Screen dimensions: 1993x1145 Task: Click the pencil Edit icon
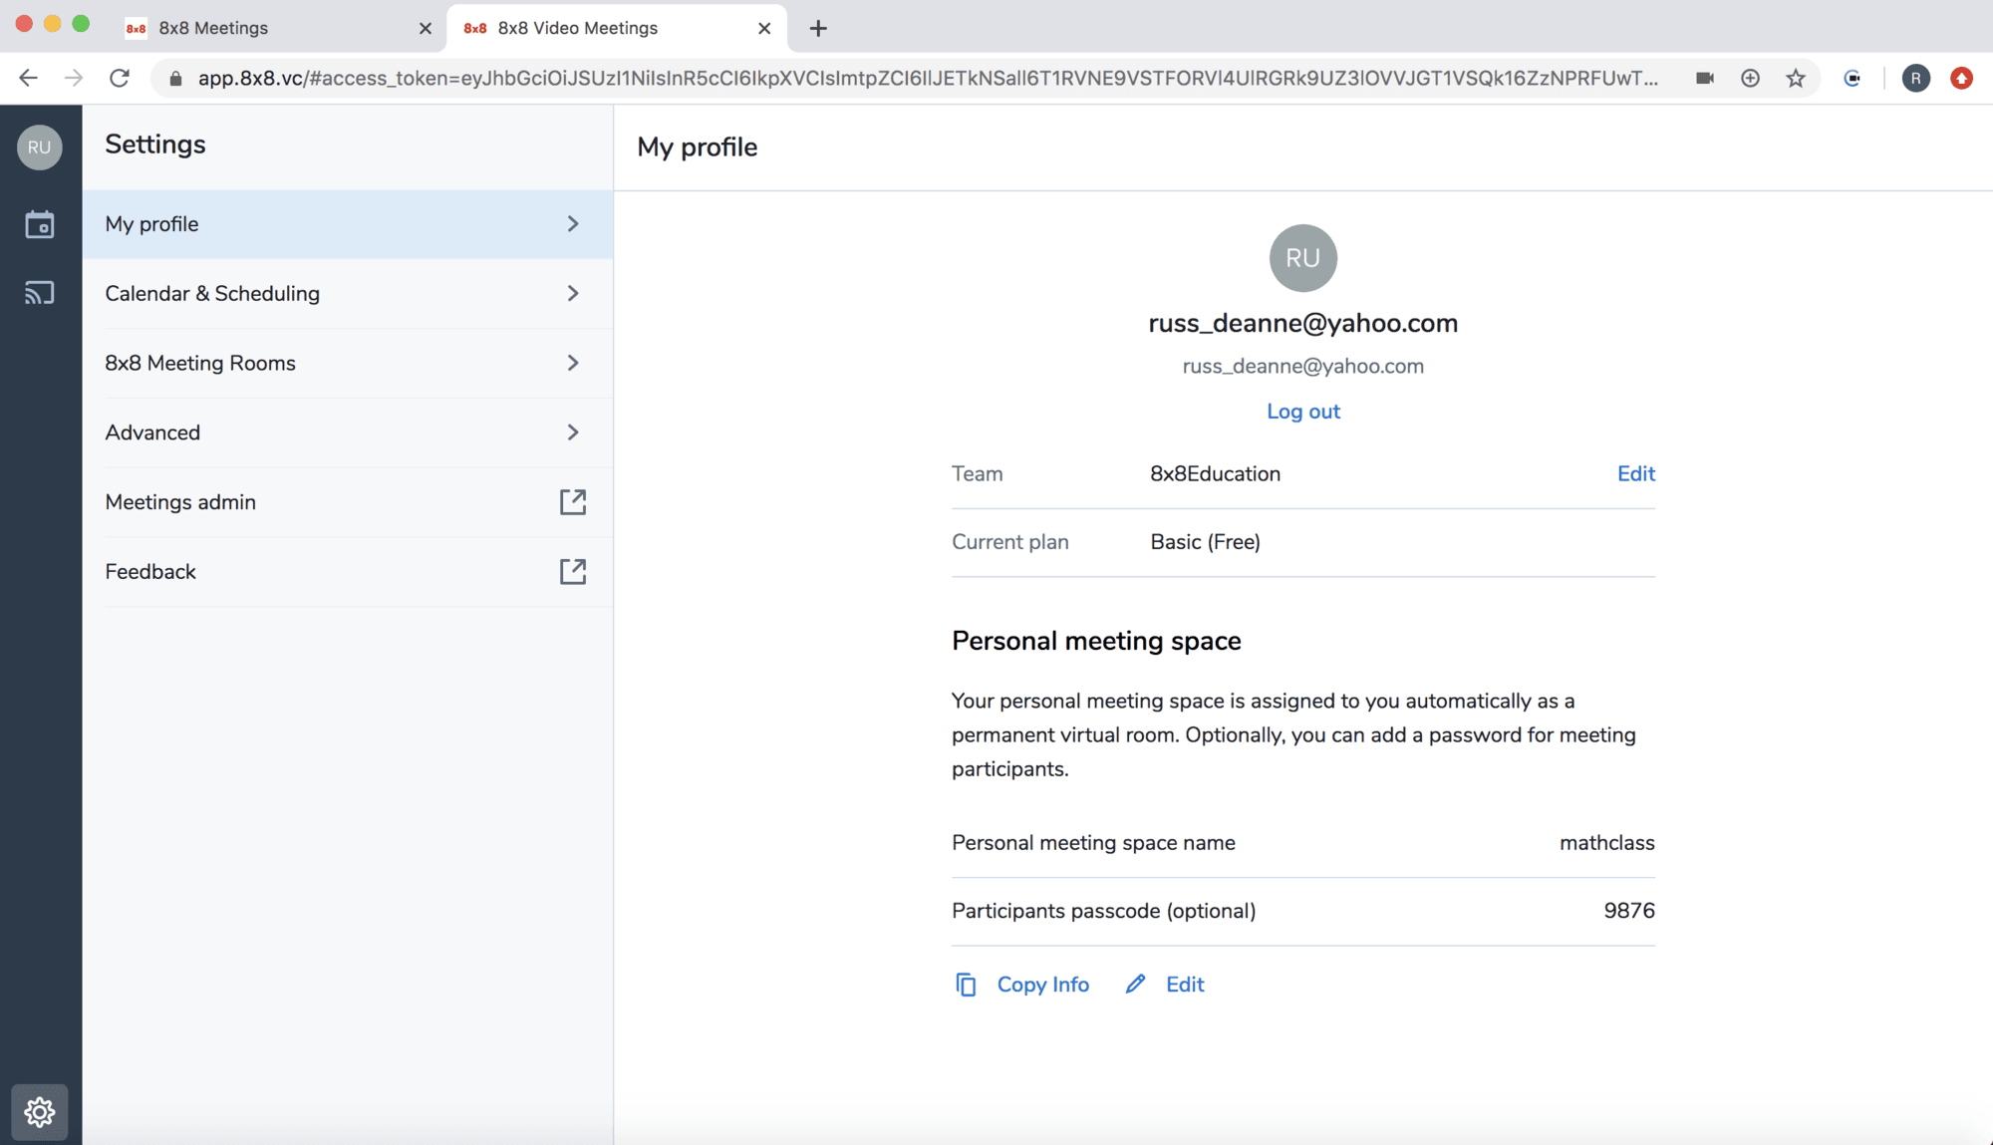(x=1135, y=985)
